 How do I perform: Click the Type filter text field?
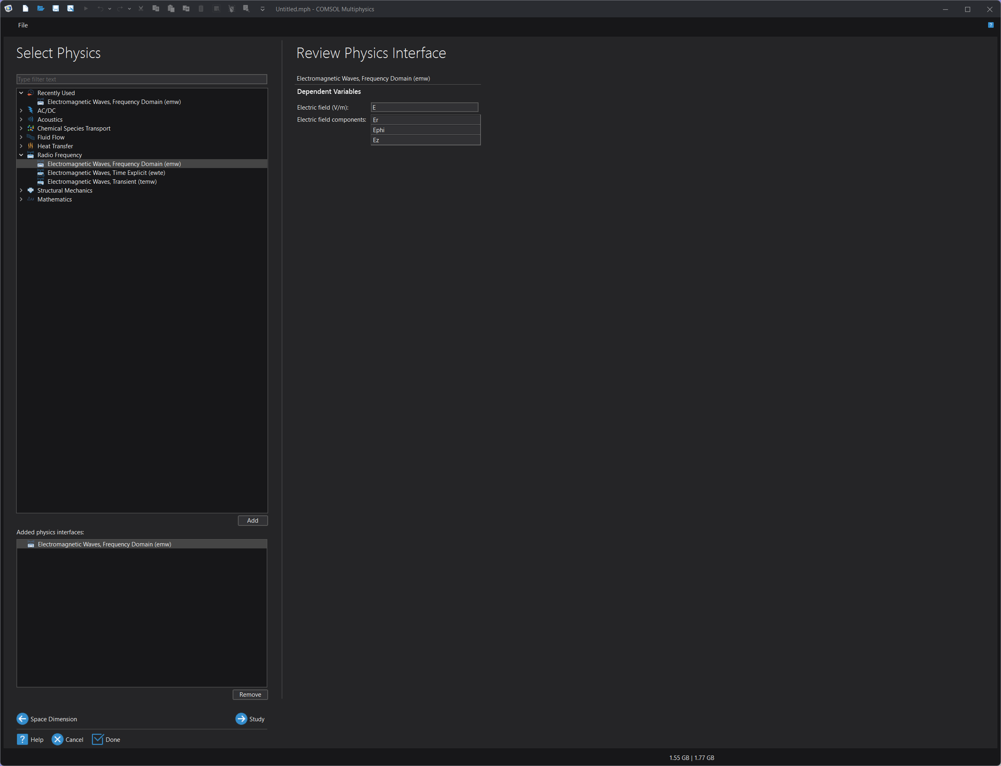click(x=142, y=79)
